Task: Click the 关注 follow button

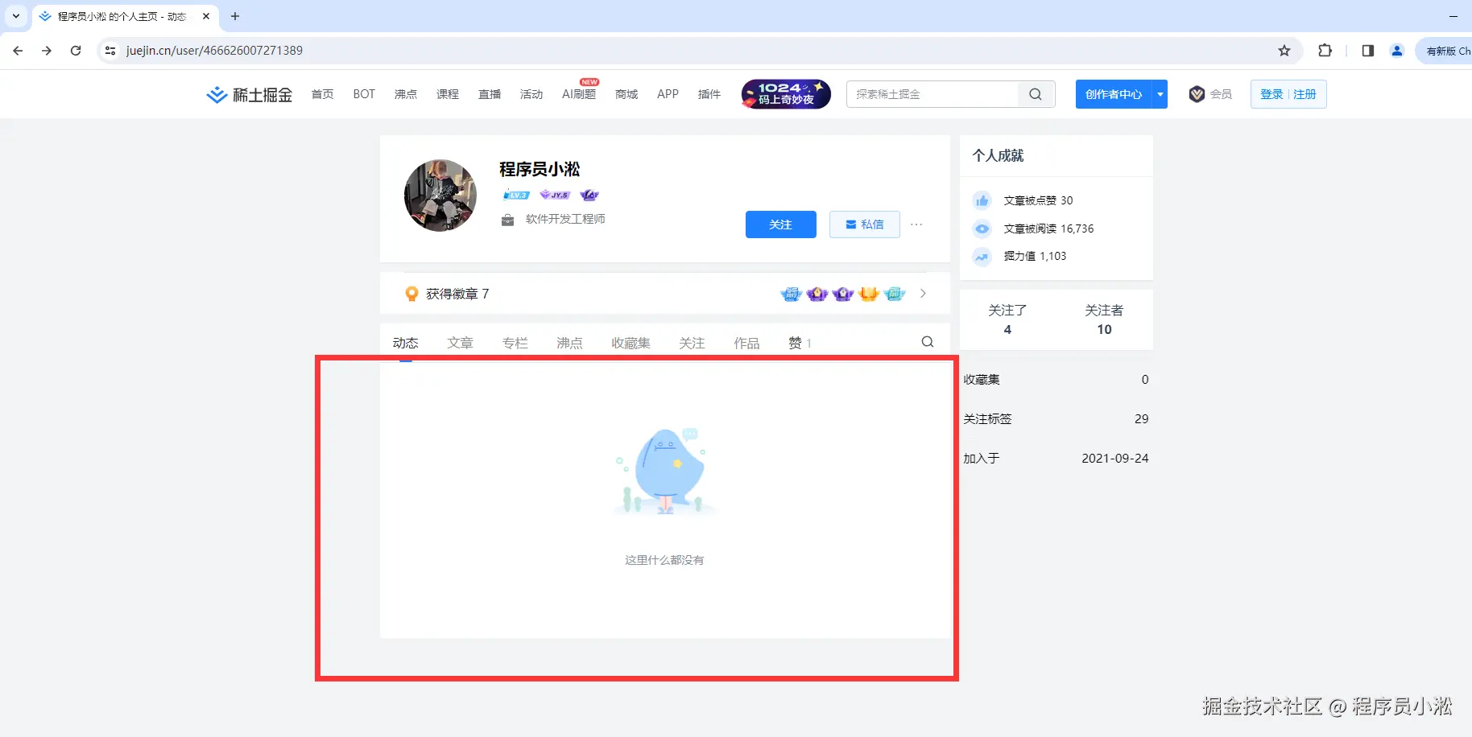Action: click(x=780, y=224)
